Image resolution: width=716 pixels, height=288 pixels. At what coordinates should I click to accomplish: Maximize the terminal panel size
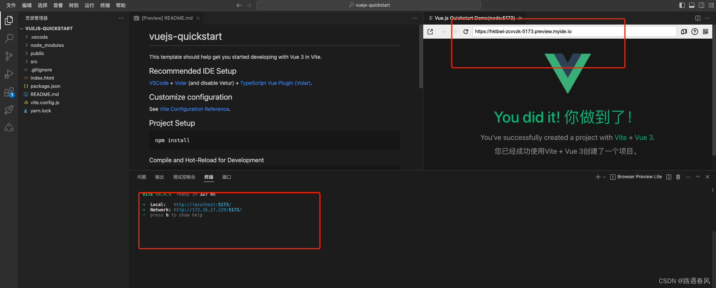[698, 177]
